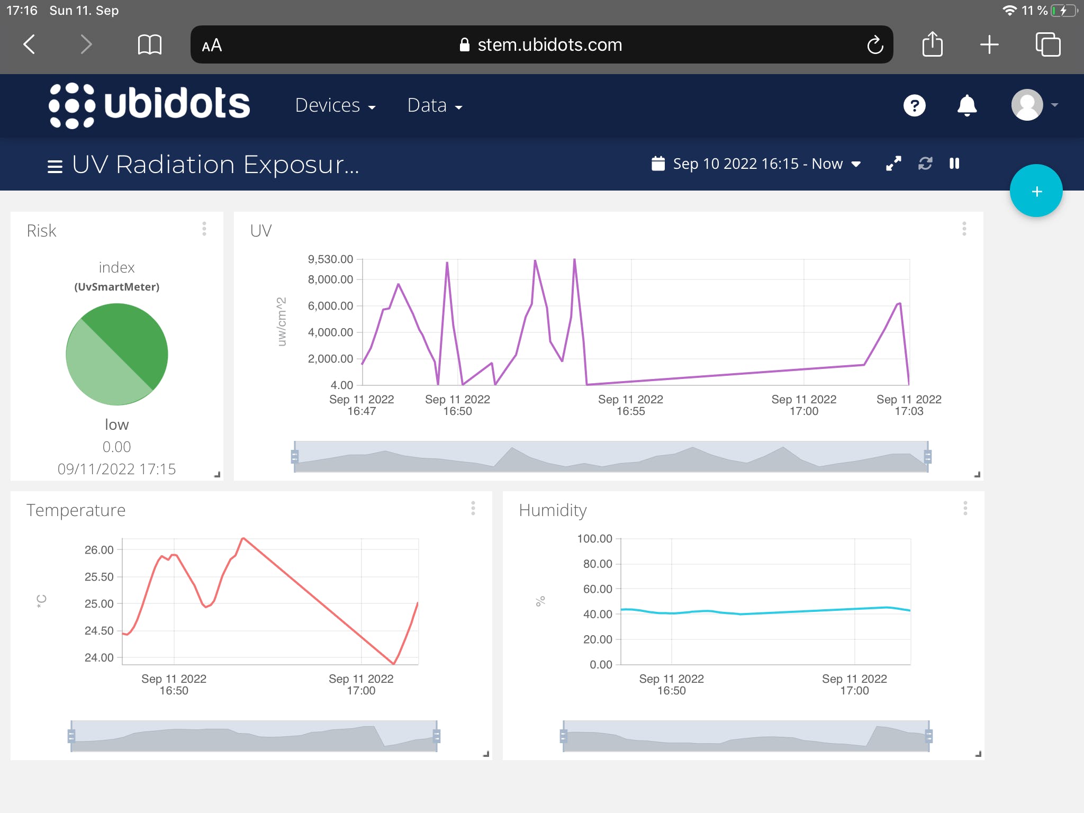Open the Devices menu
This screenshot has width=1084, height=813.
coord(336,105)
